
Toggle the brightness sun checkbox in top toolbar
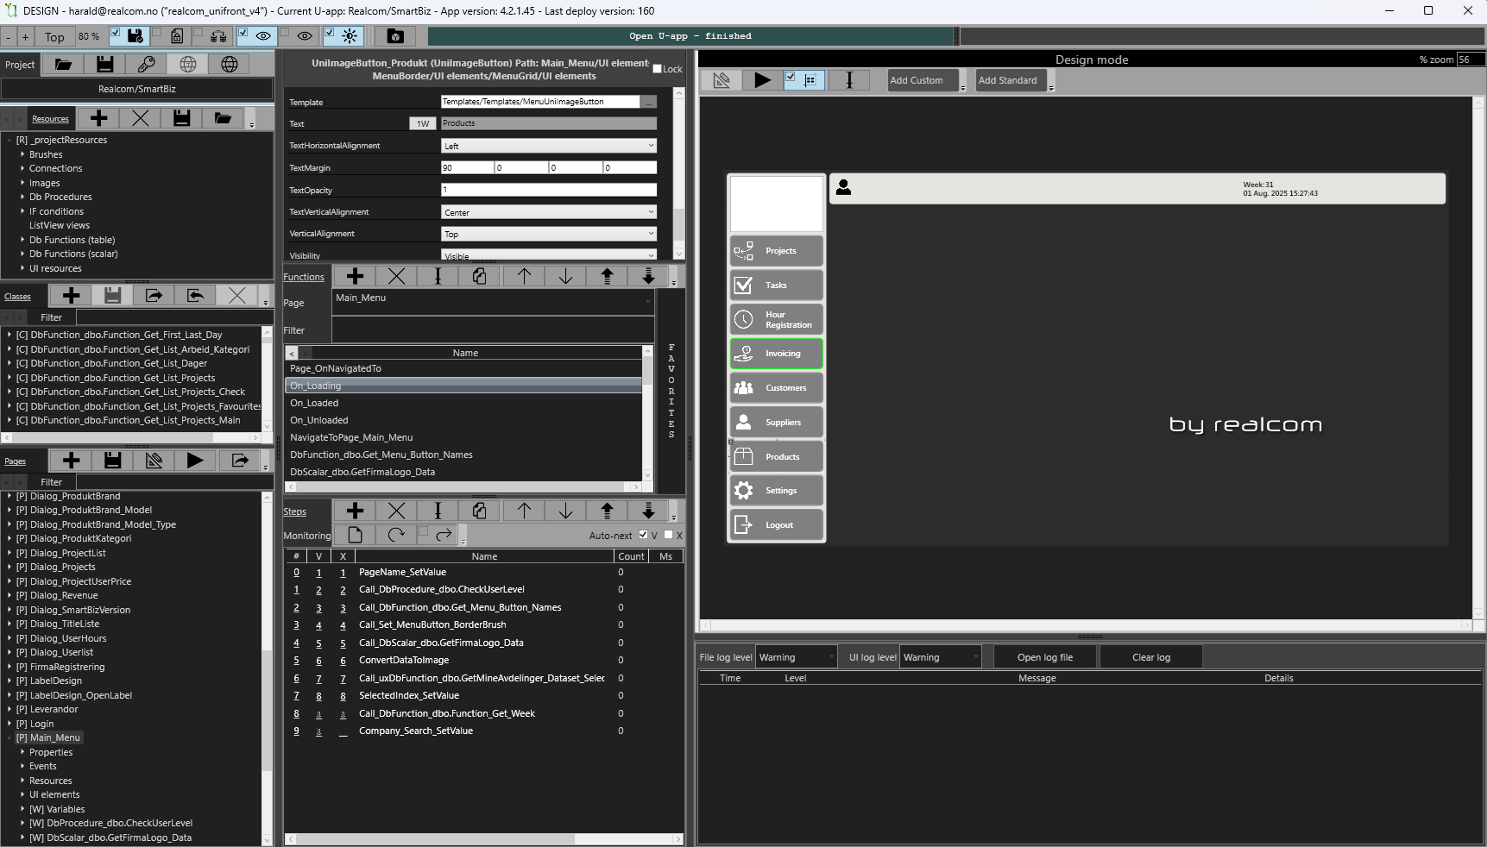329,33
